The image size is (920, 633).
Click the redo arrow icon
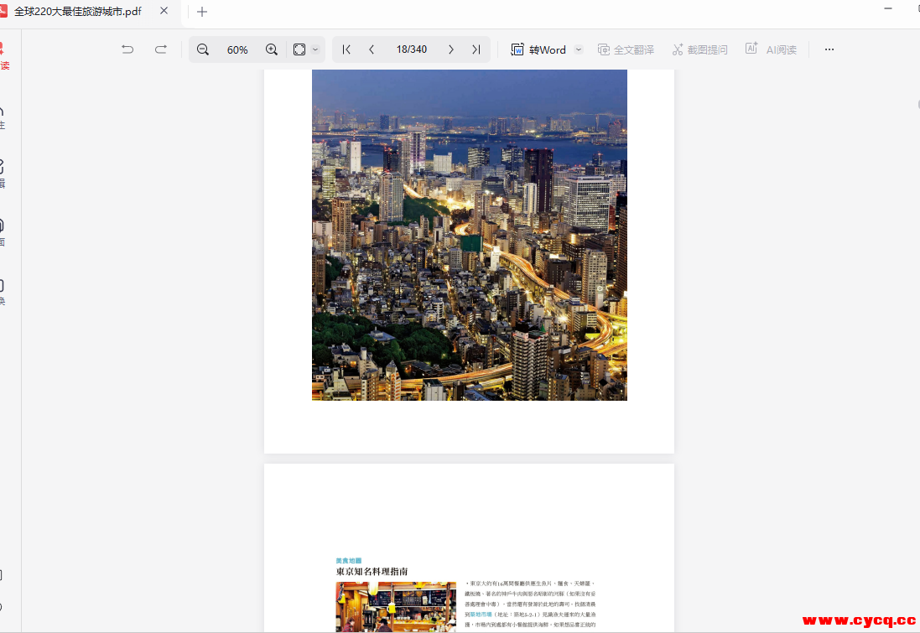[x=160, y=49]
